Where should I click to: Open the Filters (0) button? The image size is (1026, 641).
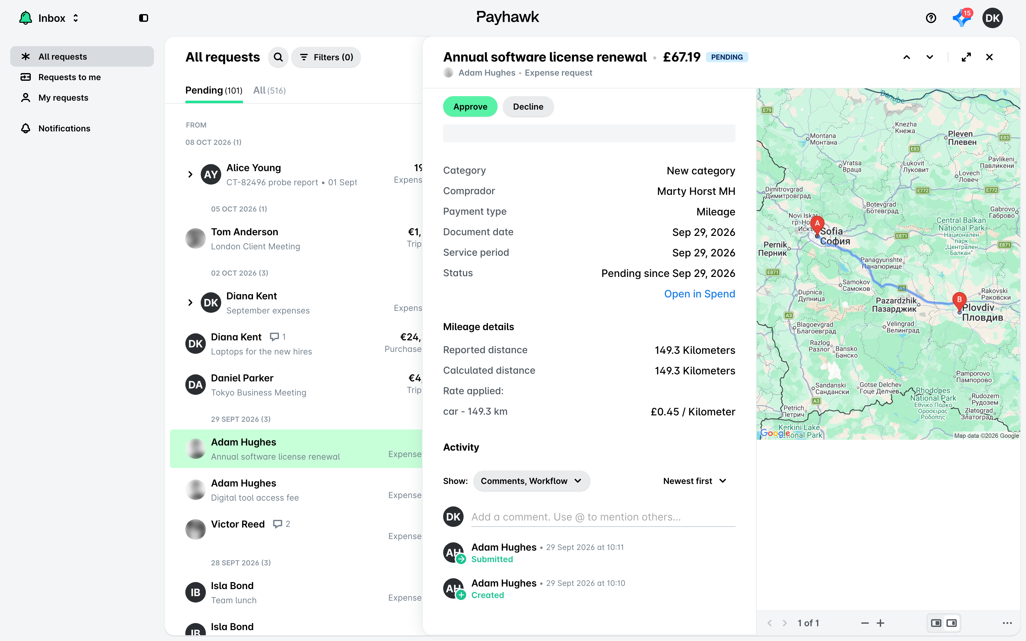[326, 57]
